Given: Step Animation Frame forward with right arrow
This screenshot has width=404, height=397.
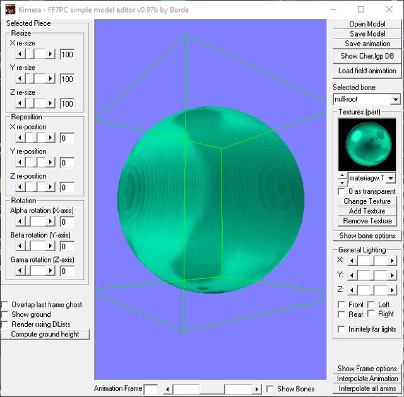Looking at the screenshot, I should 257,389.
